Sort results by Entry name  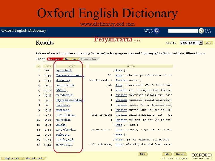[x=54, y=59]
